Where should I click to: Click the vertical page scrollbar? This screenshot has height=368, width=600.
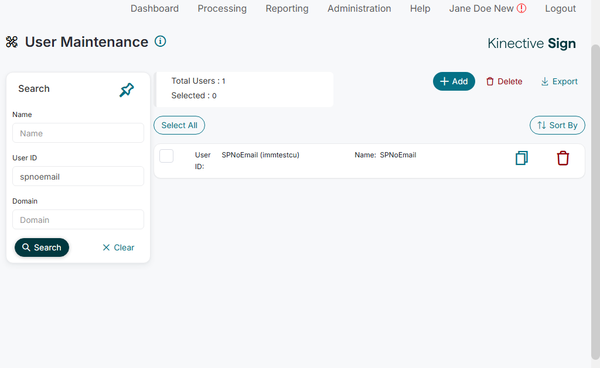click(x=595, y=199)
